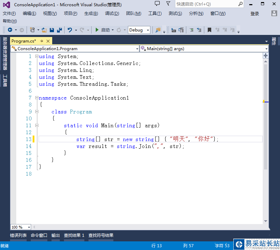Open the 文件(F) menu

point(9,13)
